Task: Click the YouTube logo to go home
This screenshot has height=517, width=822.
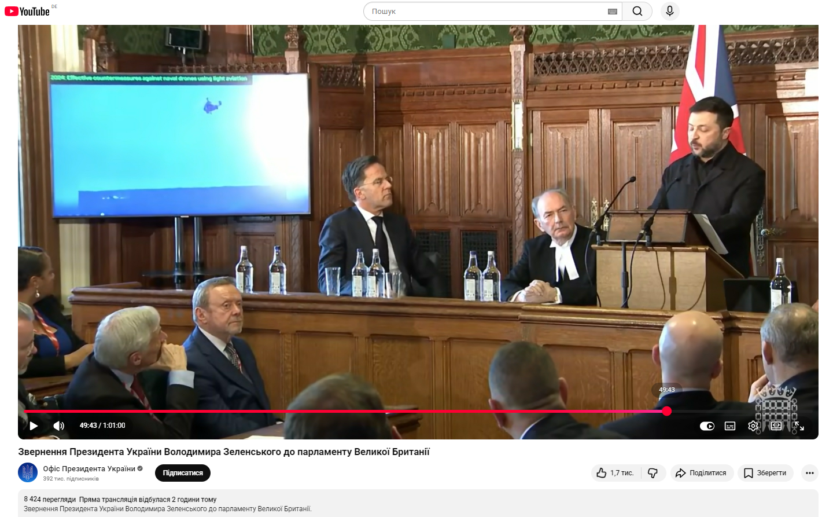Action: click(27, 12)
